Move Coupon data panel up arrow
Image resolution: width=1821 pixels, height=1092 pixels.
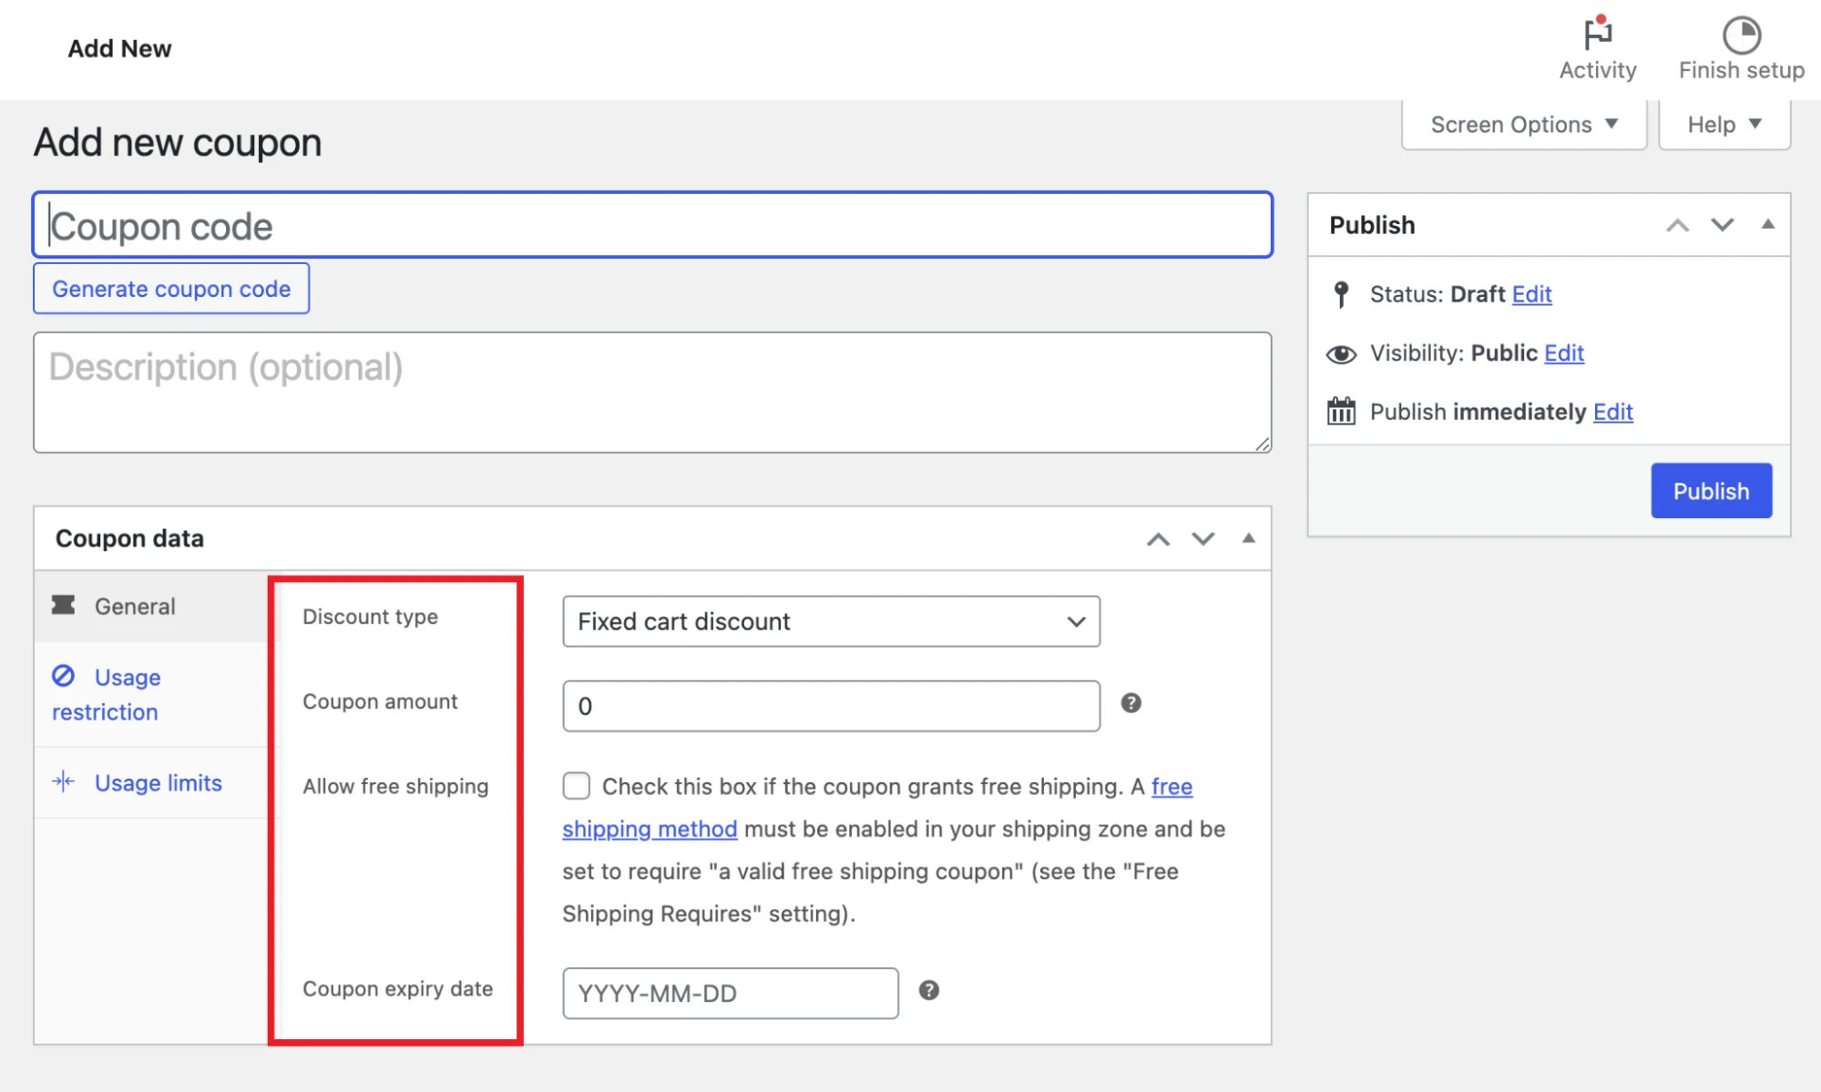pos(1158,538)
